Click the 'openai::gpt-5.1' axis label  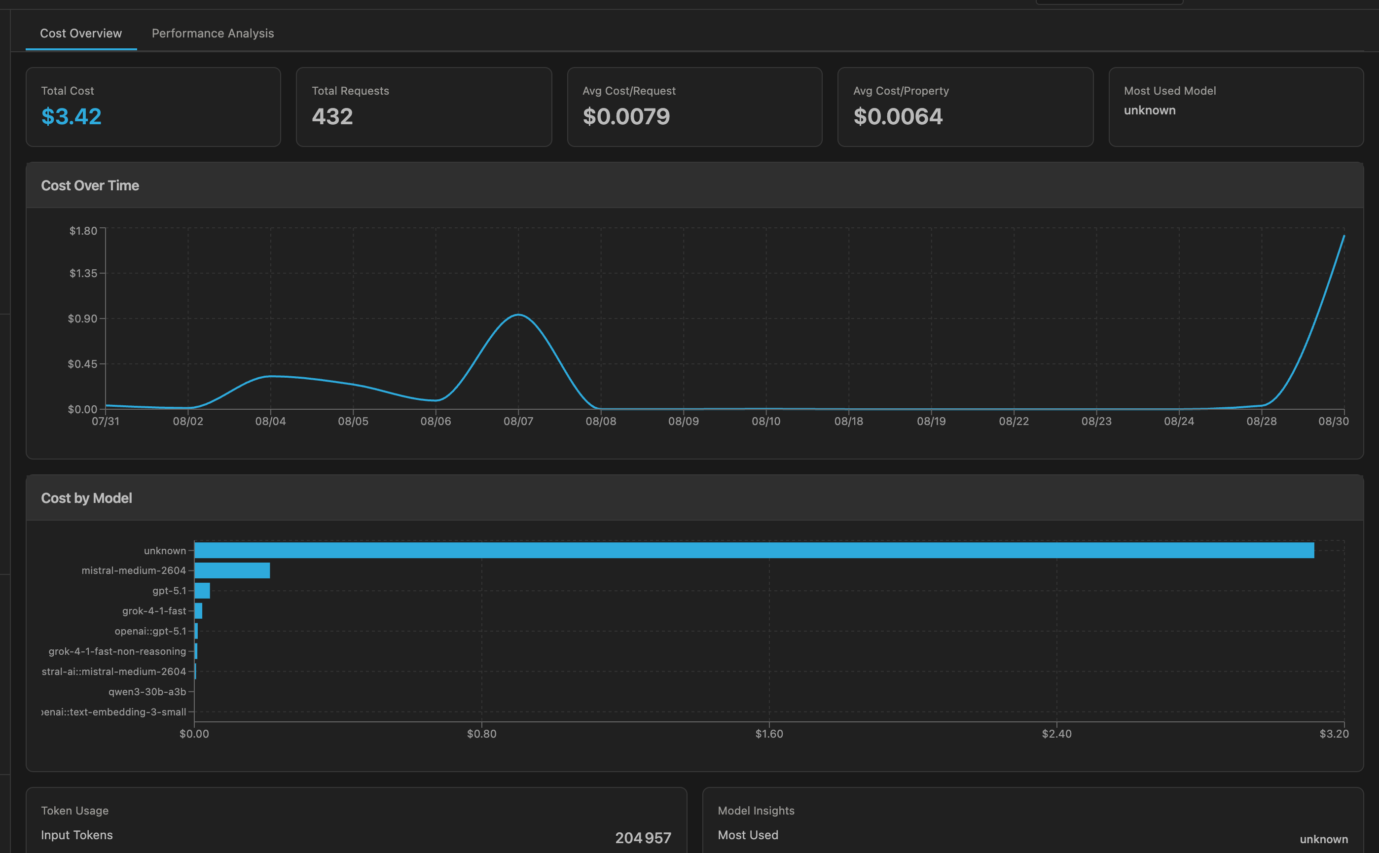click(x=150, y=631)
